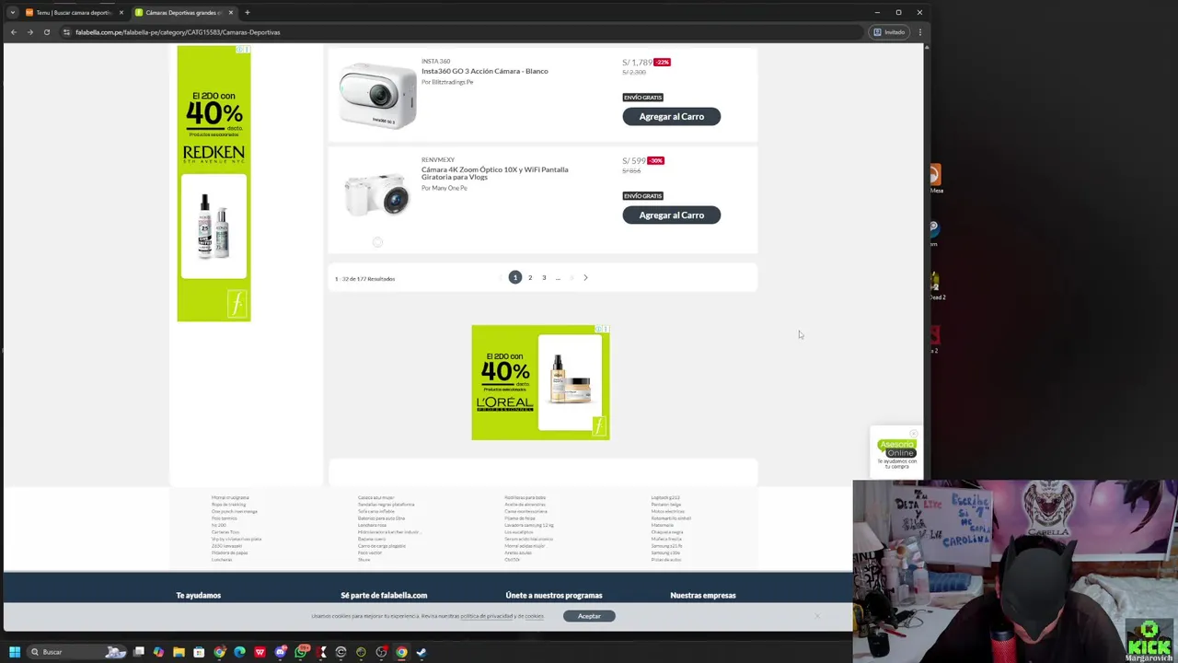Viewport: 1178px width, 663px height.
Task: Open the Motos electricas footer link
Action: point(667,511)
